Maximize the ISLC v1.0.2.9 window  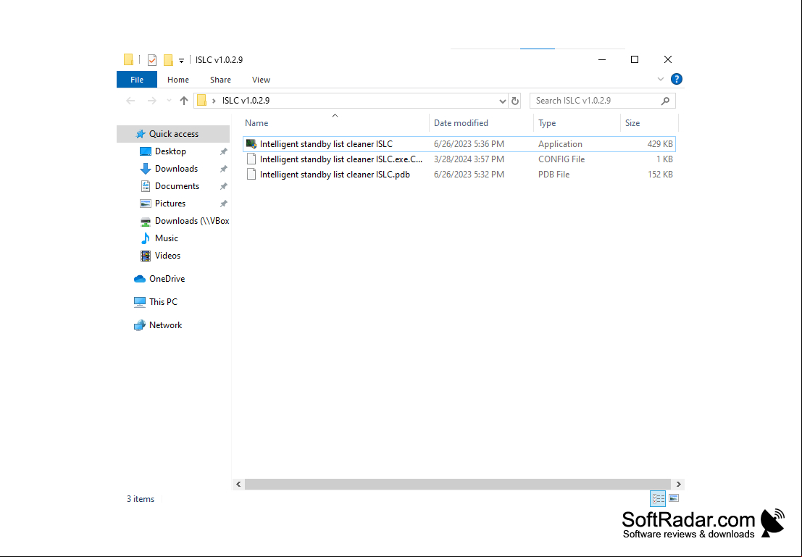[635, 60]
